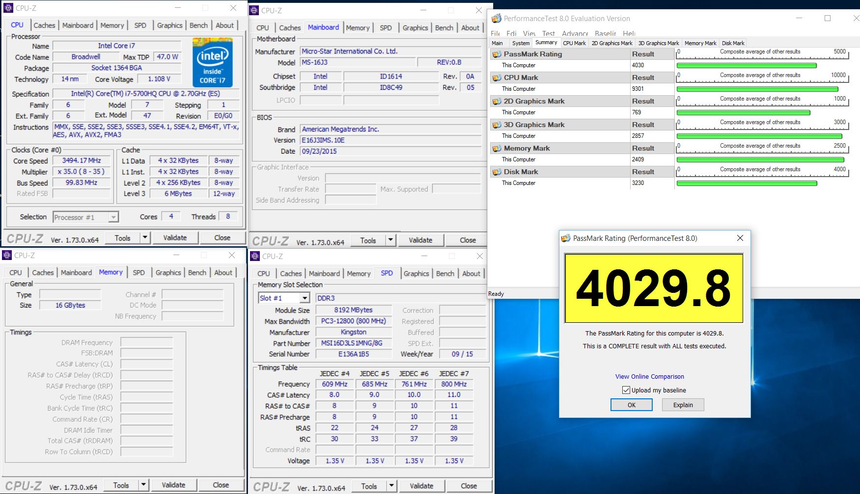
Task: Switch to Memory Mark tab in PerformanceTest
Action: [x=700, y=43]
